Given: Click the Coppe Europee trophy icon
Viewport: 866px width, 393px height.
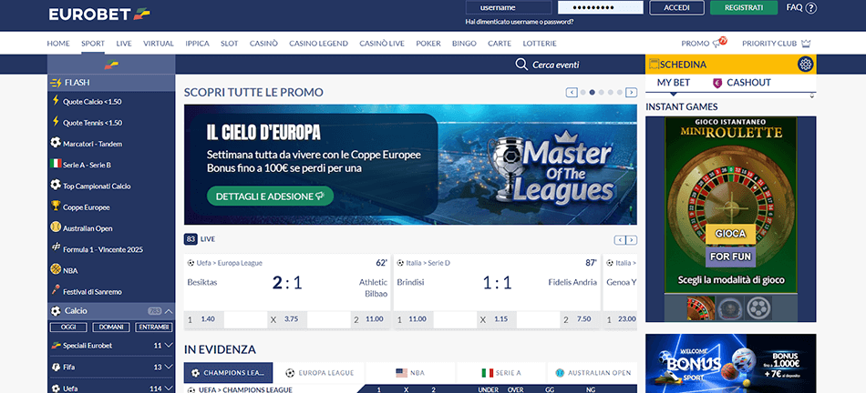Looking at the screenshot, I should click(56, 207).
